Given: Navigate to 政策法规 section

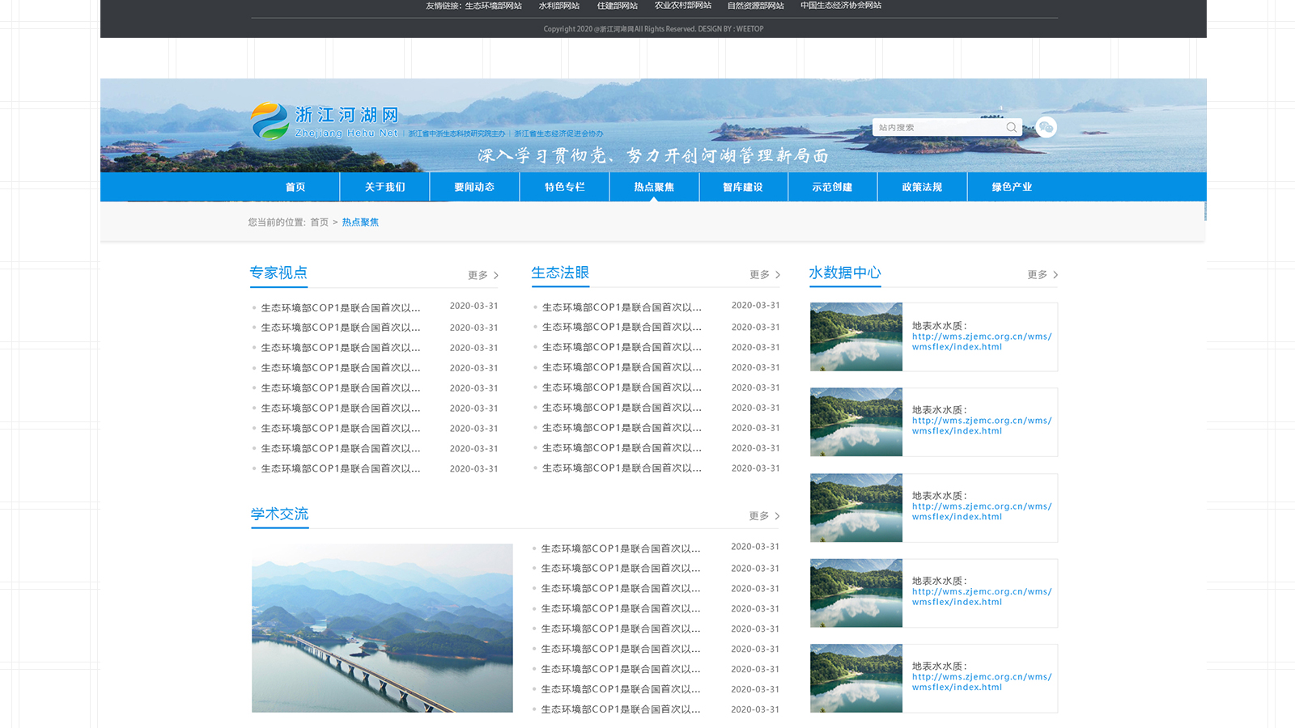Looking at the screenshot, I should 922,187.
